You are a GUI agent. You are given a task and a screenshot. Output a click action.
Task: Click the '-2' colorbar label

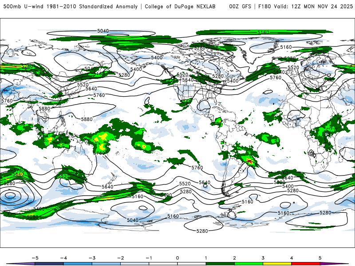[x=120, y=258]
